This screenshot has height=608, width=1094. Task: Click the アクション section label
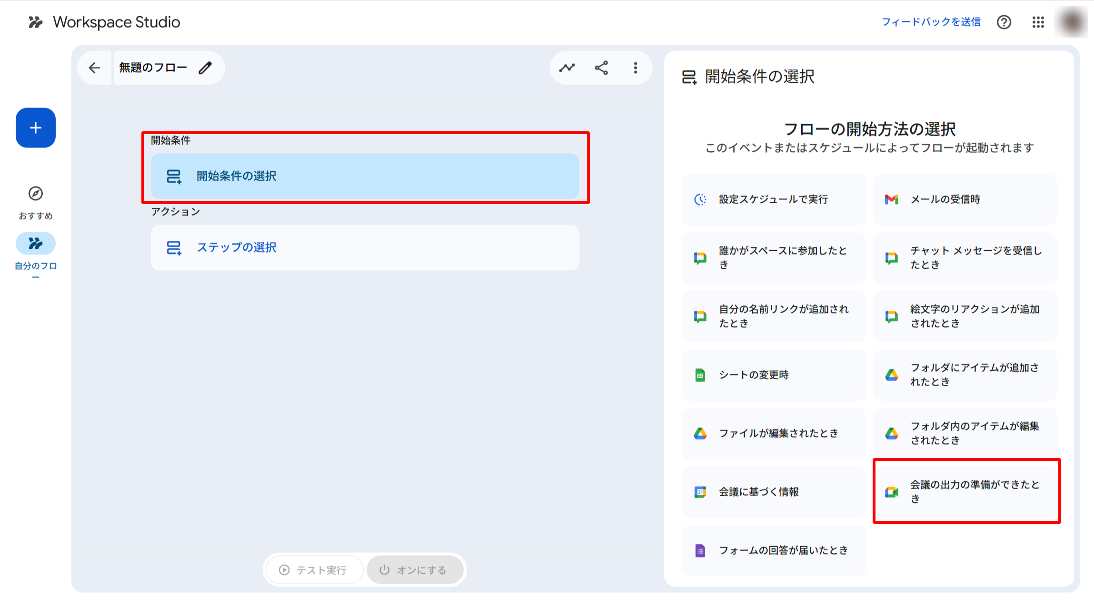(176, 212)
